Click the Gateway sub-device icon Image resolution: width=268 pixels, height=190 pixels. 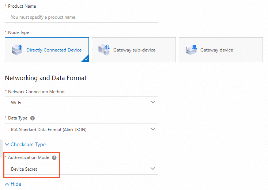pyautogui.click(x=104, y=50)
